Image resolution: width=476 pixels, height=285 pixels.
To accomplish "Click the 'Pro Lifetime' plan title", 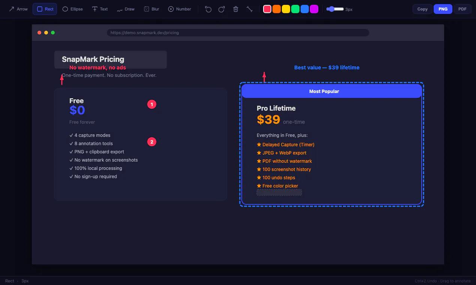I will 276,108.
